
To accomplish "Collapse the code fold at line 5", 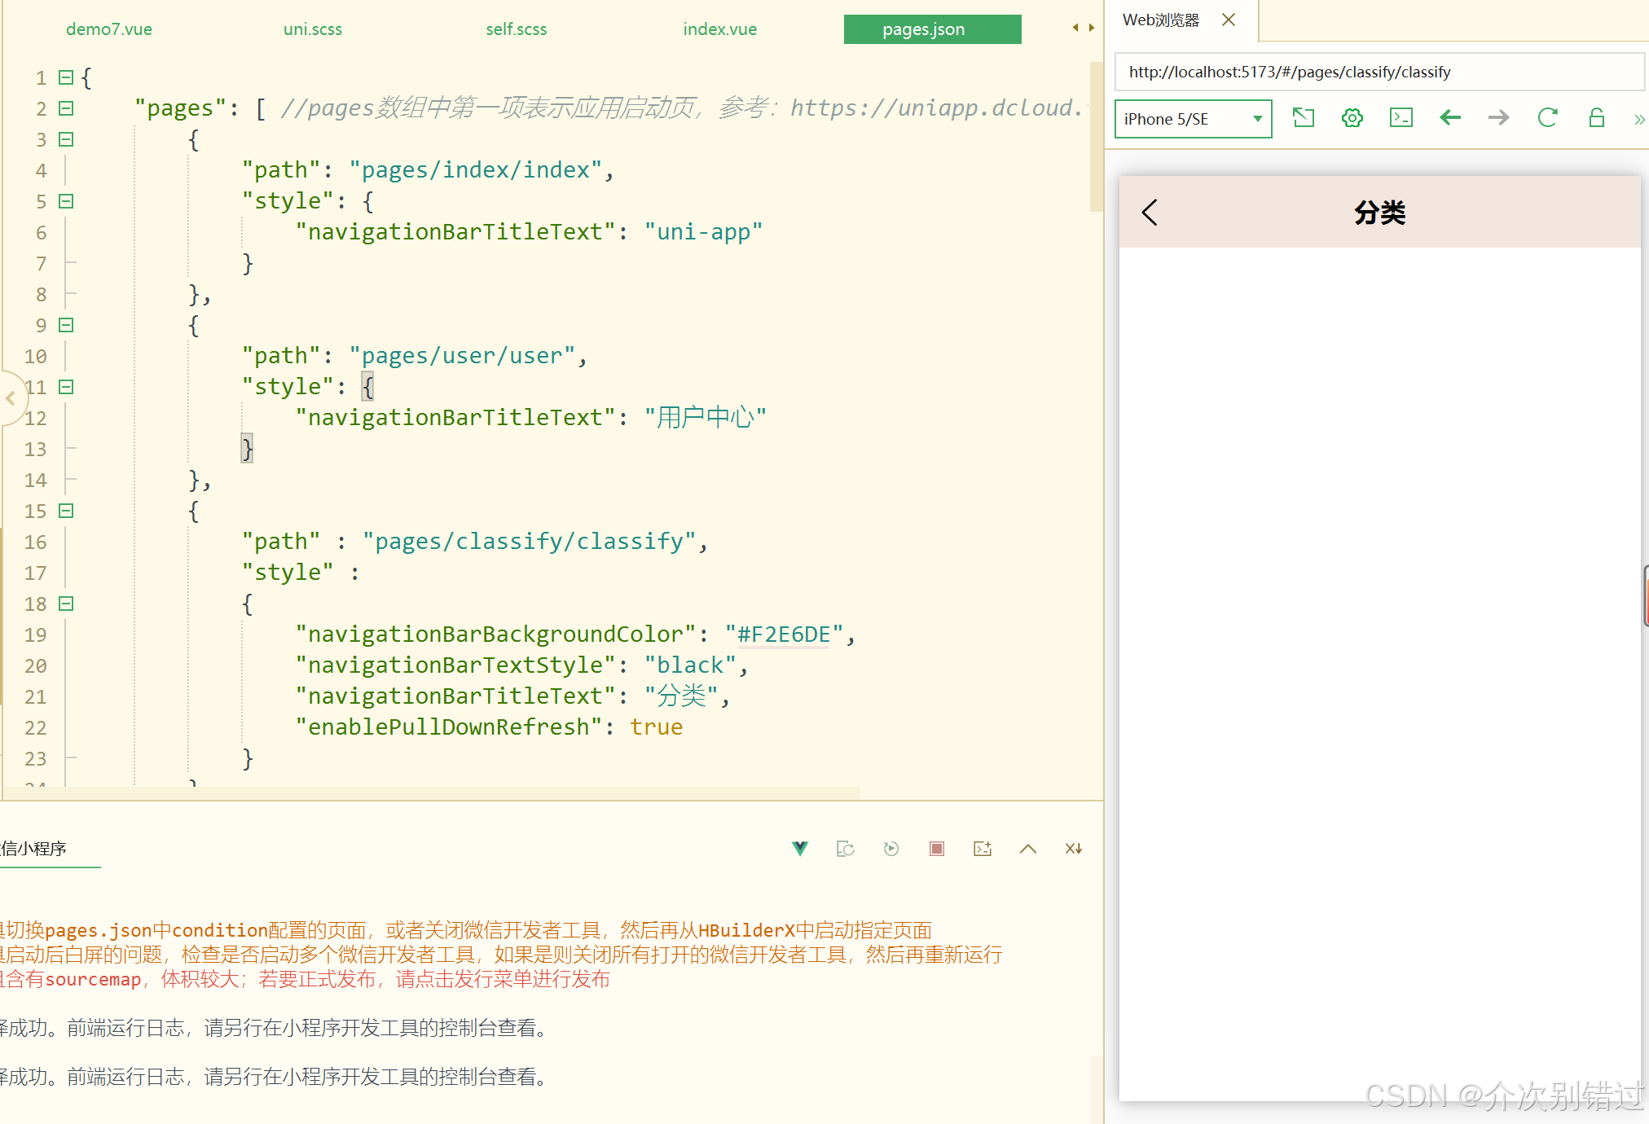I will [67, 201].
